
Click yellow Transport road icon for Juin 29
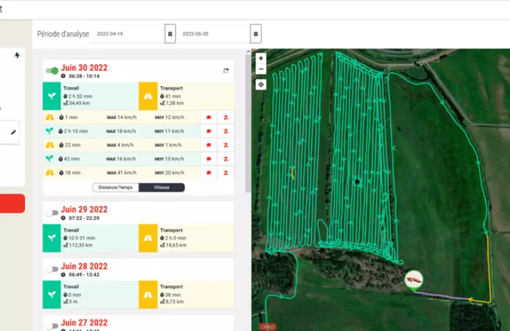[x=148, y=238]
